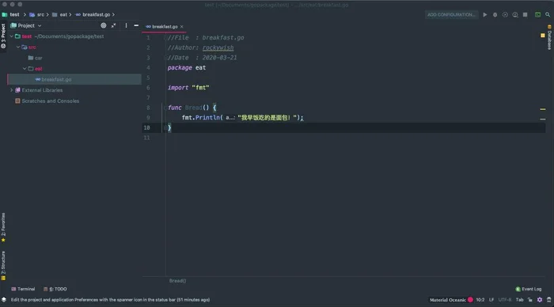The height and width of the screenshot is (307, 554).
Task: Click purple gear icon in status bar
Action: [x=540, y=300]
